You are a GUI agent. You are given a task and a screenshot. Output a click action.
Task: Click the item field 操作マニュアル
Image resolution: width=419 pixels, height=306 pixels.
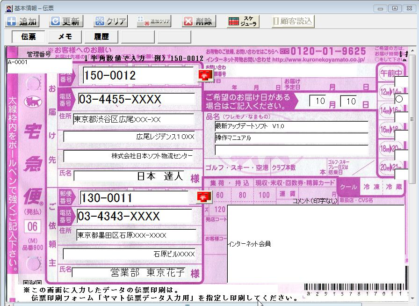[x=291, y=138]
